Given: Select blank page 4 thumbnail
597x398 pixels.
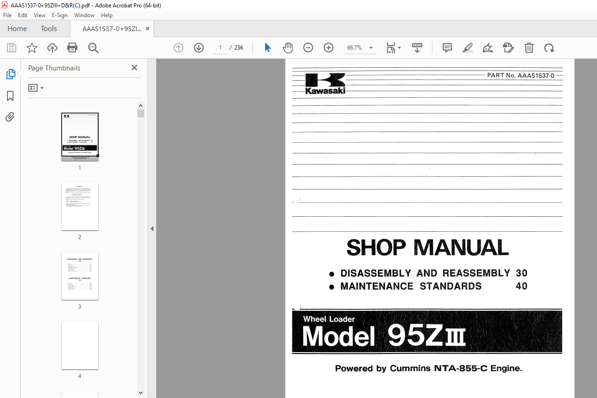Looking at the screenshot, I should [x=80, y=345].
